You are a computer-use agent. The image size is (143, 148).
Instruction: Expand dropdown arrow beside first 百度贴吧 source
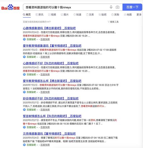[37, 39]
